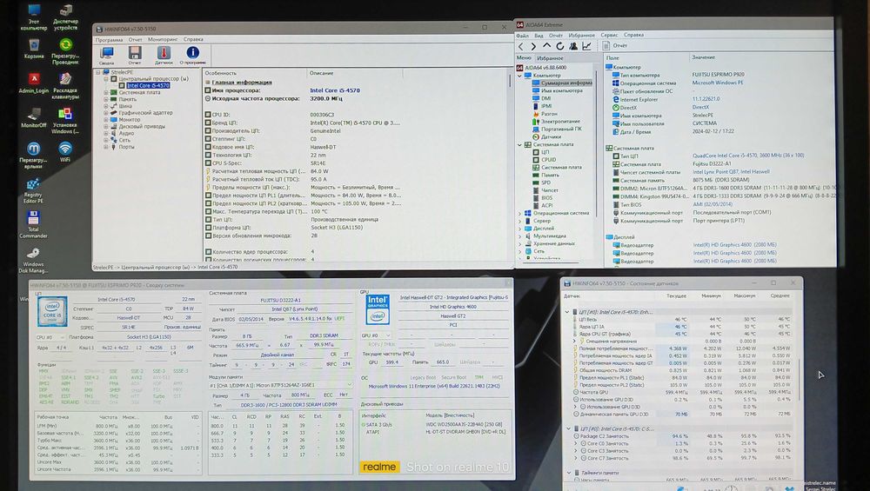
Task: Open the Файл menu in AIDA64
Action: pyautogui.click(x=522, y=36)
